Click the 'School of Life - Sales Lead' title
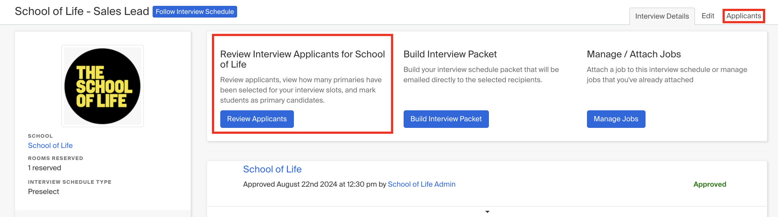778x217 pixels. pos(82,11)
